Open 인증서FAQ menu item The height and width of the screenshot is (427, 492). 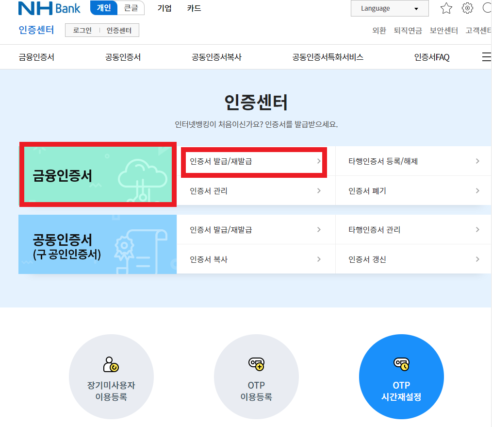pyautogui.click(x=432, y=57)
